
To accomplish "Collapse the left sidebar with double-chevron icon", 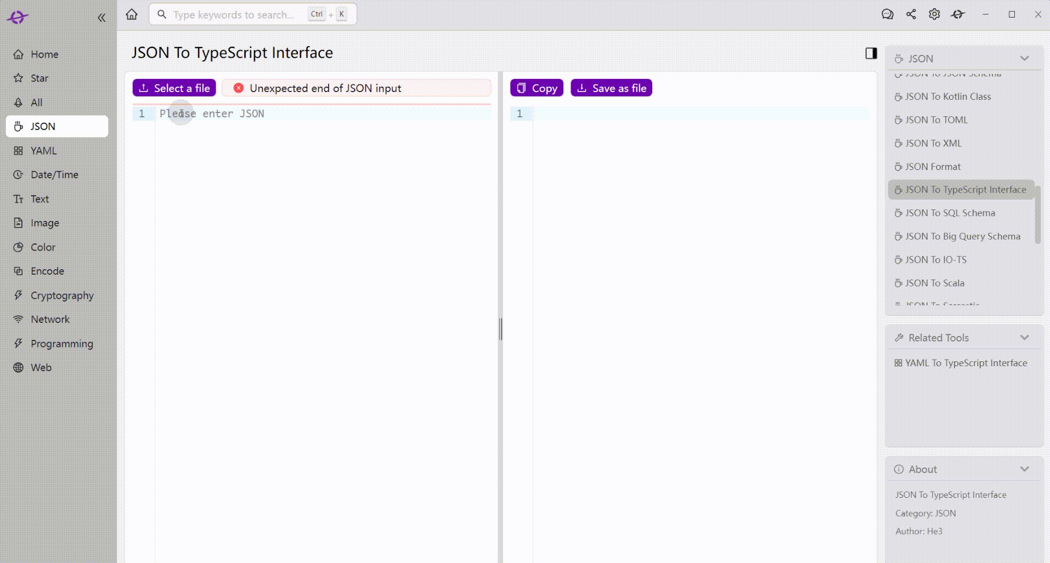I will coord(101,18).
